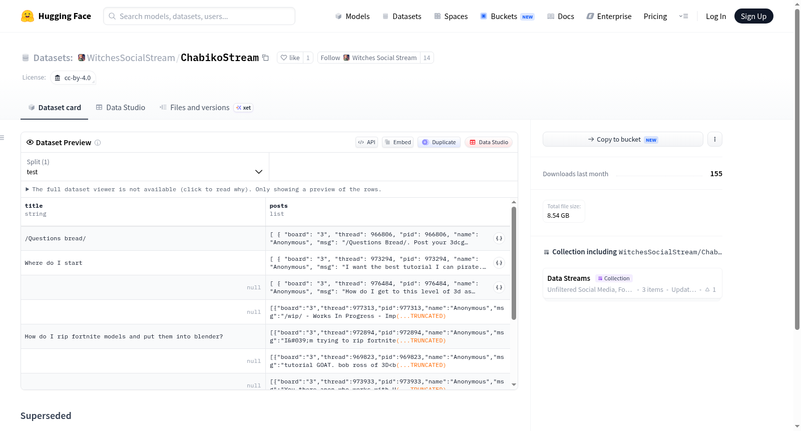
Task: View the like count number
Action: [308, 58]
